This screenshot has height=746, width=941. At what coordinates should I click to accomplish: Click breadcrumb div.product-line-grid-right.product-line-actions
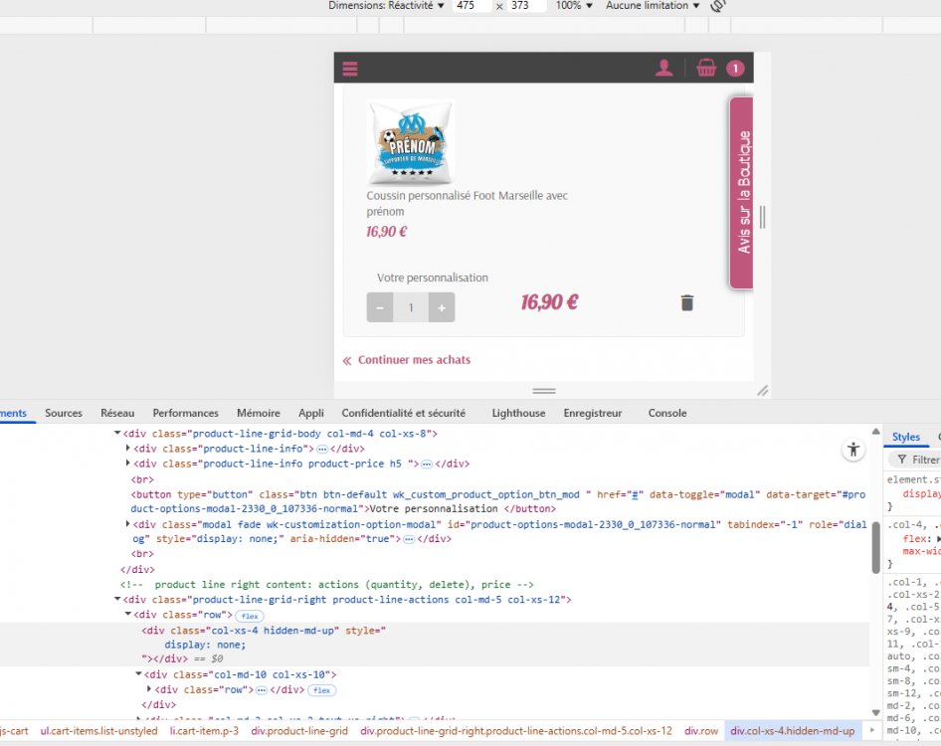tap(516, 731)
